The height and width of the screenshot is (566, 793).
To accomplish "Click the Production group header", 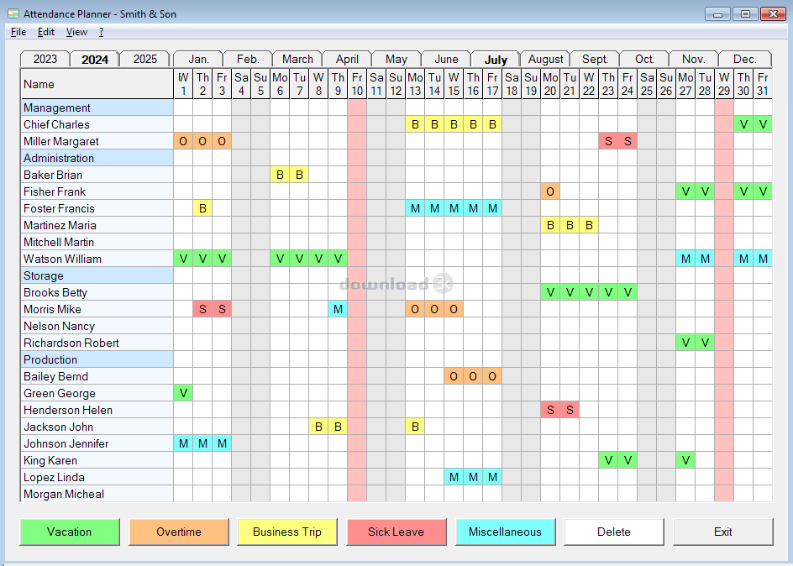I will click(50, 359).
